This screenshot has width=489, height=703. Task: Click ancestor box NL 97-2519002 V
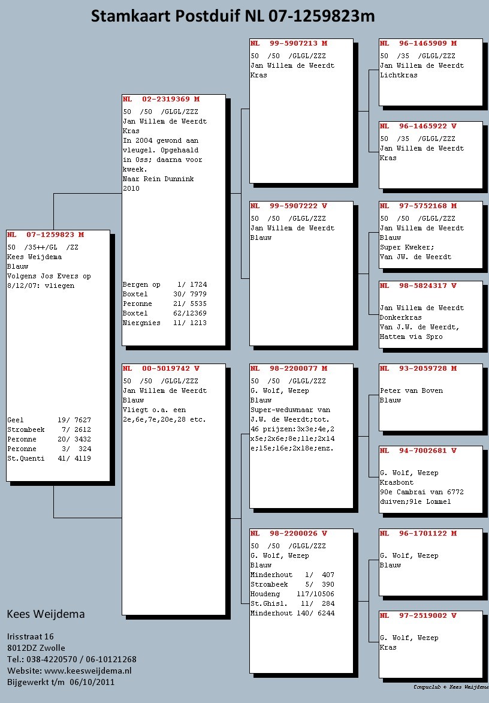[430, 644]
